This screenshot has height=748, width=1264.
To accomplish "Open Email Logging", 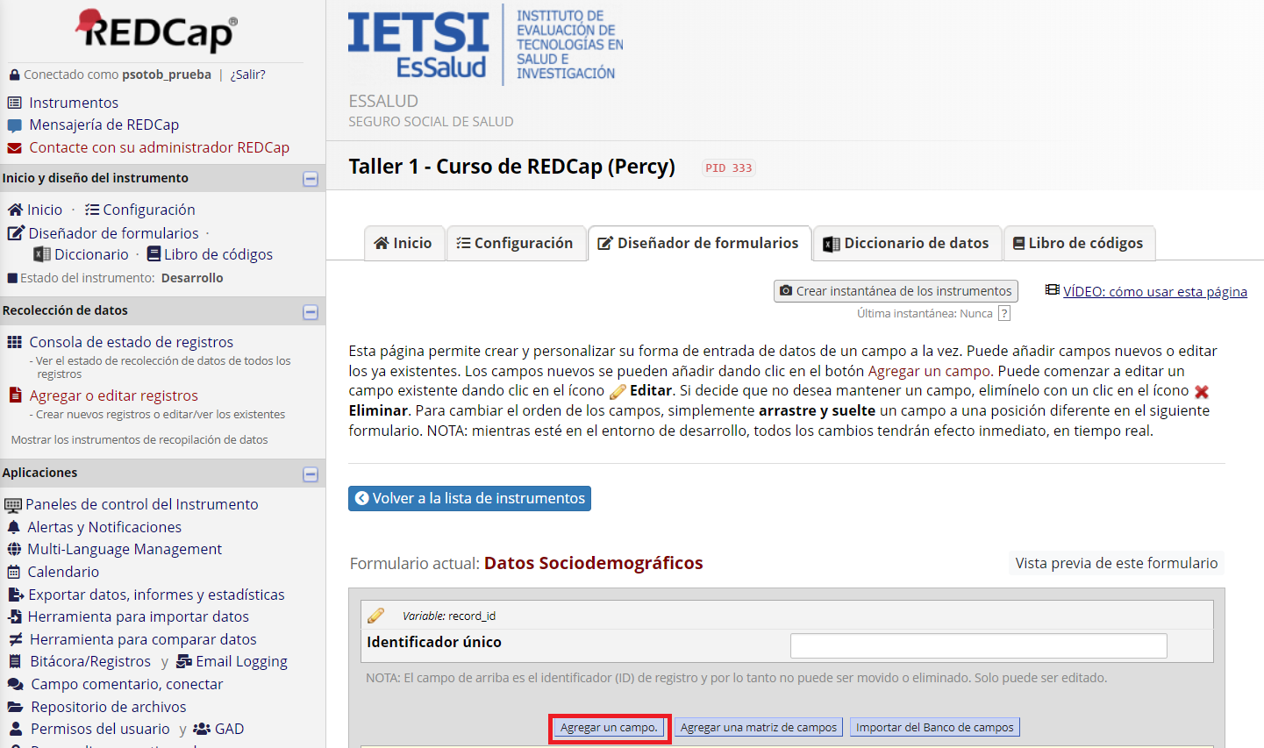I will coord(241,661).
